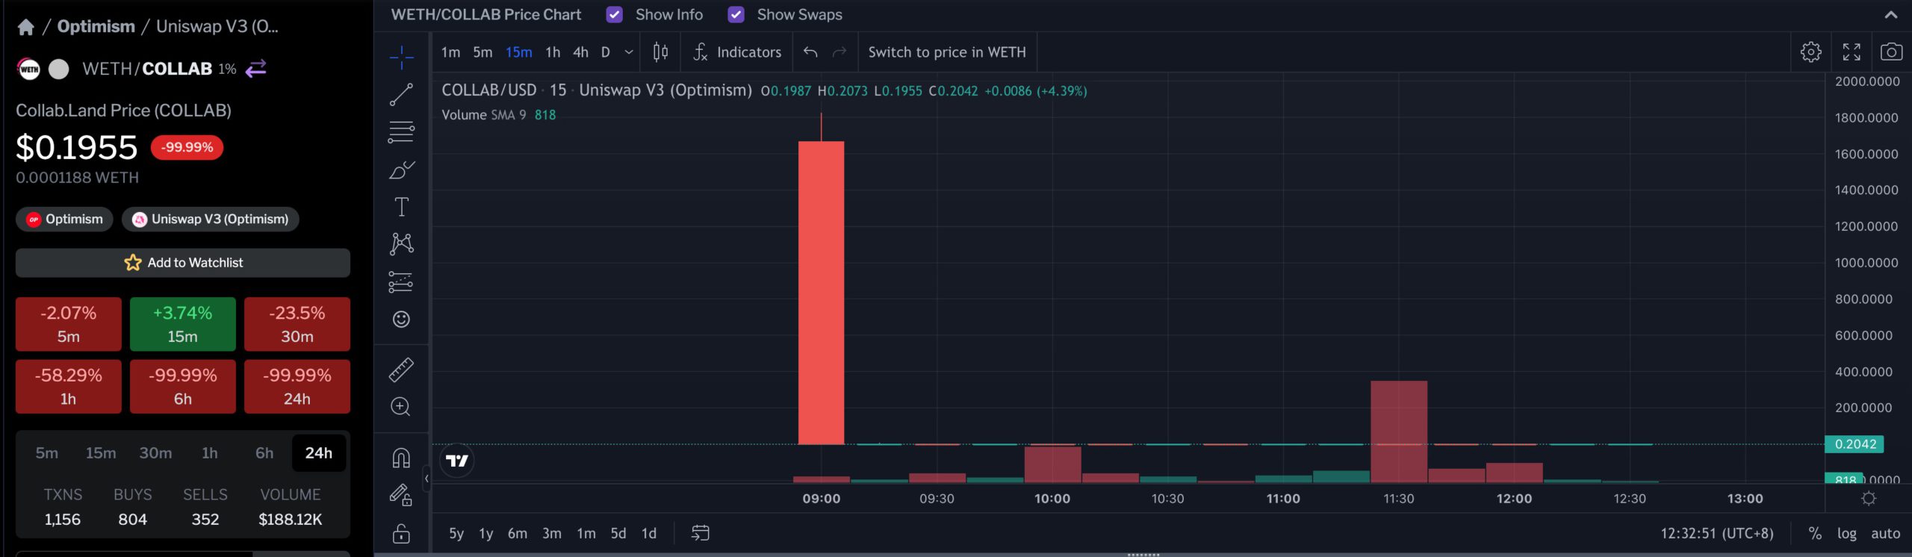The image size is (1912, 557).
Task: Open timezone menu at 12:32:51 (UTC+8)
Action: pyautogui.click(x=1717, y=534)
